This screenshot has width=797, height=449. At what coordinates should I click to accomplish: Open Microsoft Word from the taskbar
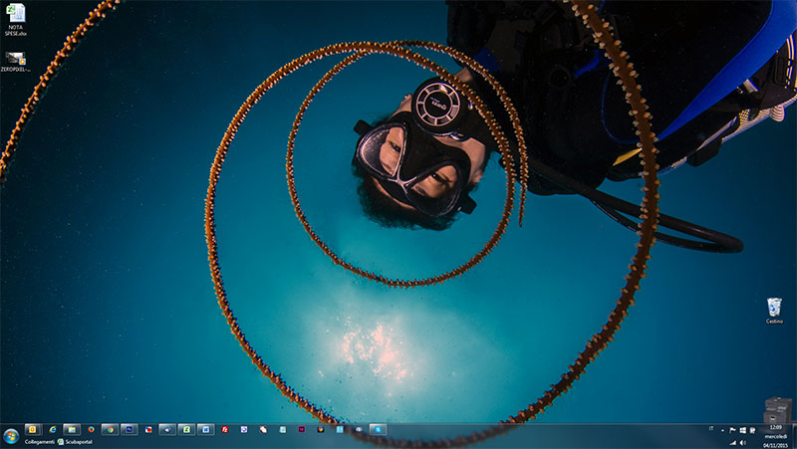(205, 429)
